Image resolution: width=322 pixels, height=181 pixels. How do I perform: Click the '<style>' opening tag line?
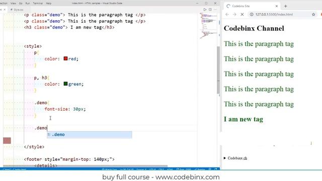click(x=33, y=46)
